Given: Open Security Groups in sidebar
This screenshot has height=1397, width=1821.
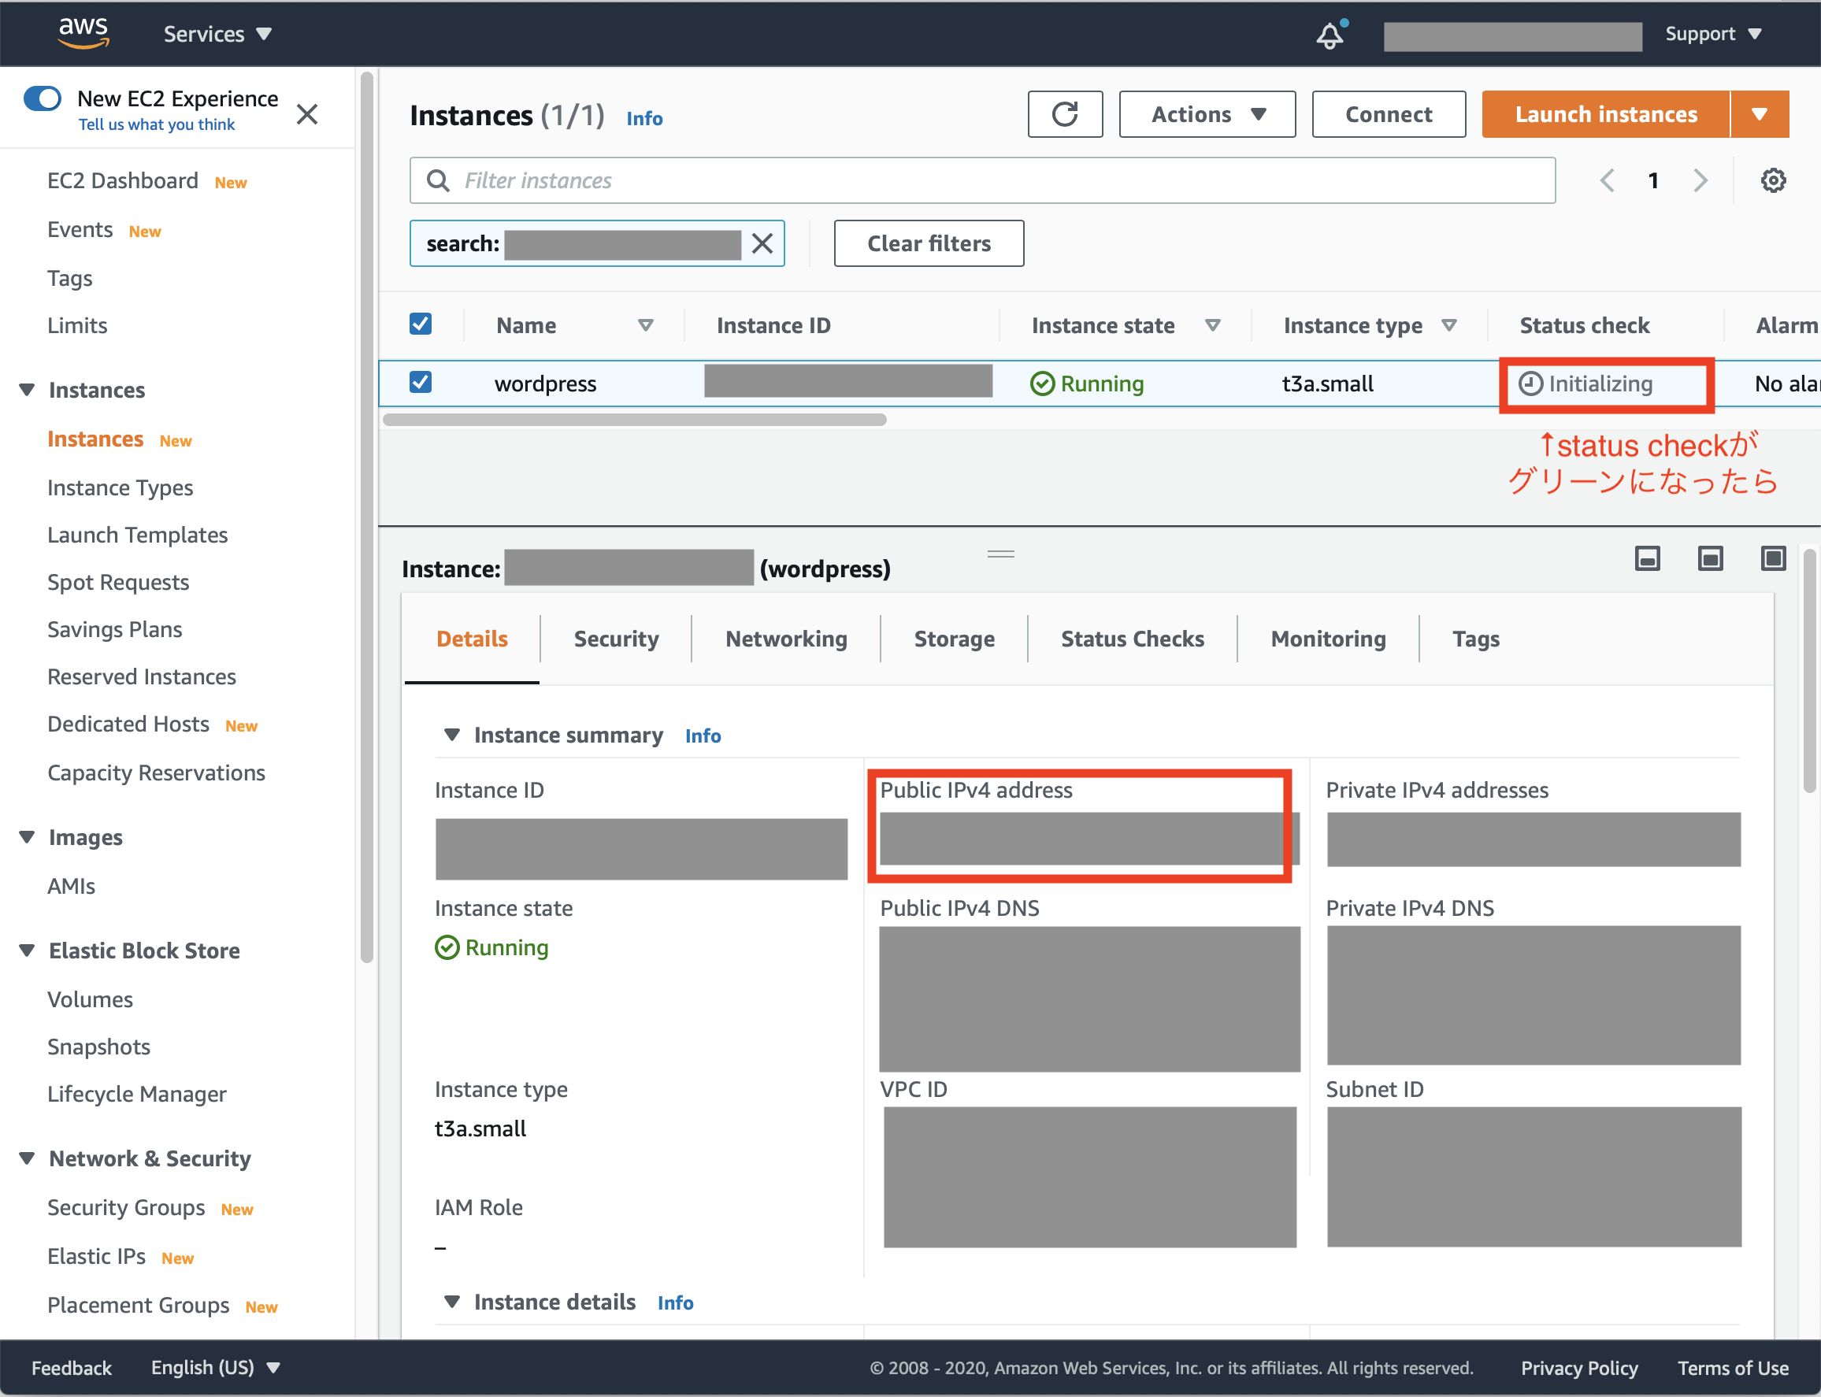Looking at the screenshot, I should coord(126,1207).
